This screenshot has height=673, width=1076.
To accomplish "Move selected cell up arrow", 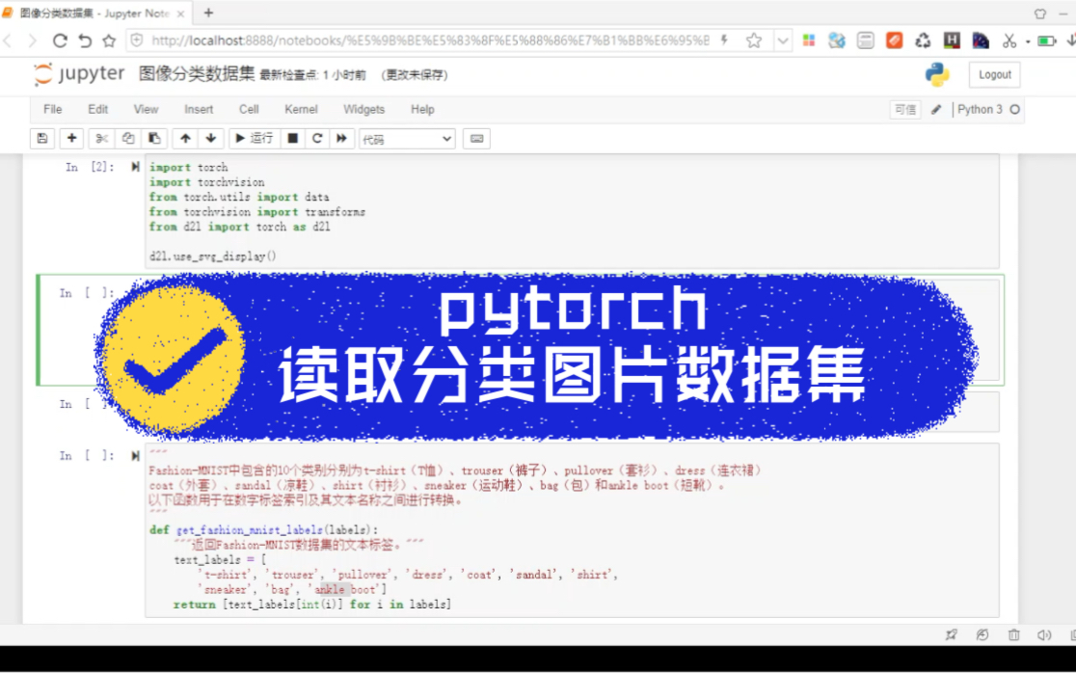I will point(185,139).
